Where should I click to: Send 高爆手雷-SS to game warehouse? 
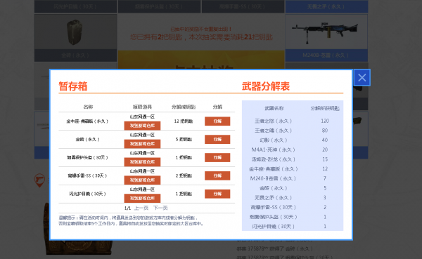[142, 180]
